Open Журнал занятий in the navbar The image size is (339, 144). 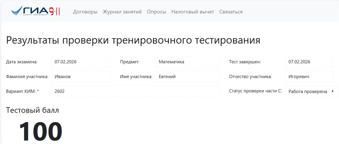[122, 12]
